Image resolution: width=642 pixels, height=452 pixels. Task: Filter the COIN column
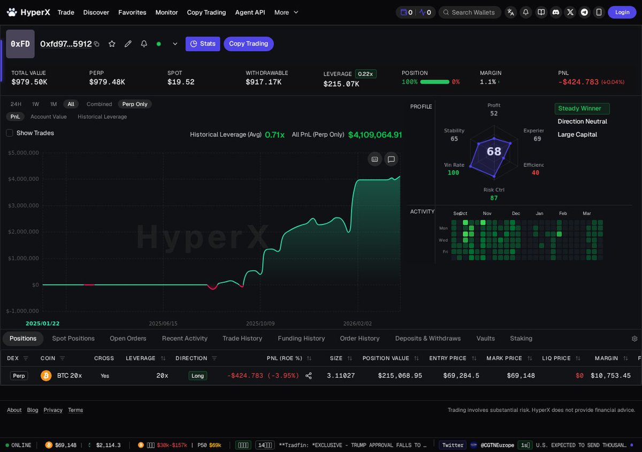62,358
